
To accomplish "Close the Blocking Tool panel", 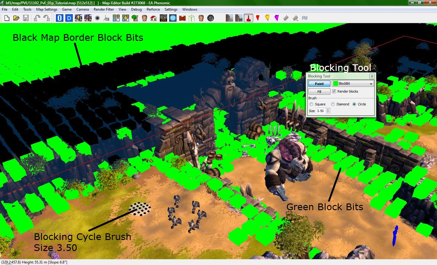I will click(x=372, y=76).
